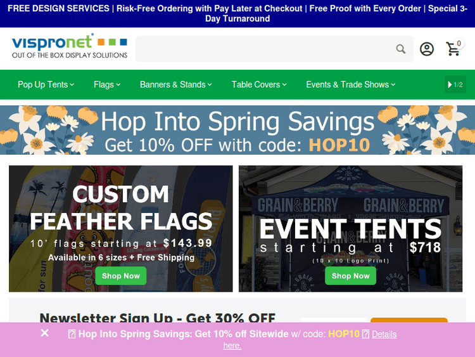Open Events & Trade Shows menu
The width and height of the screenshot is (475, 357).
click(x=350, y=84)
